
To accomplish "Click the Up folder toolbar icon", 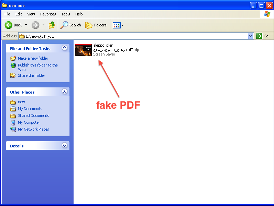I will [x=52, y=25].
